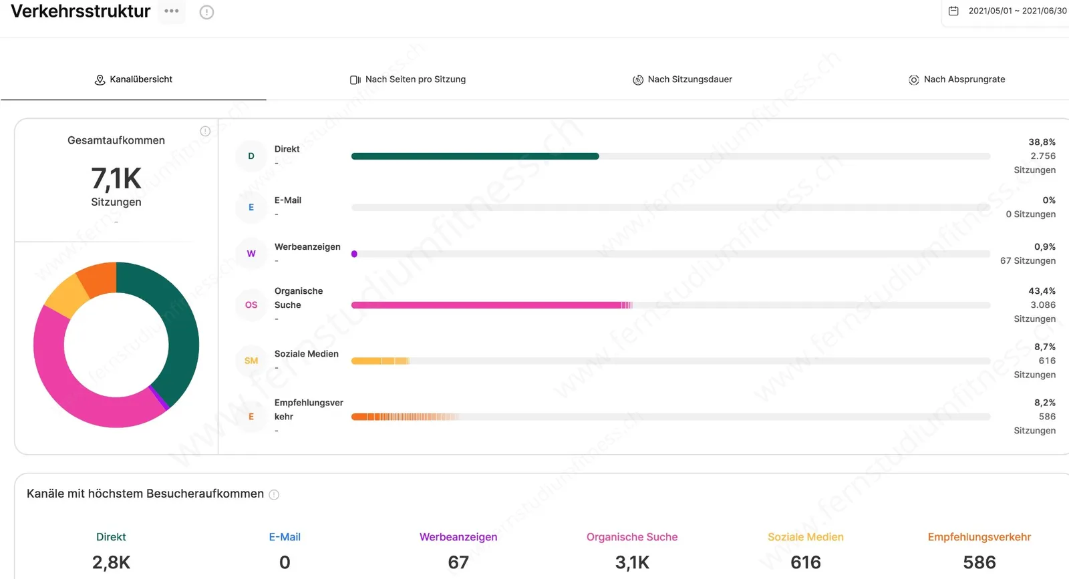Click the Soziale Medien link in top channels
Screen dimensions: 1069x579
pos(806,537)
